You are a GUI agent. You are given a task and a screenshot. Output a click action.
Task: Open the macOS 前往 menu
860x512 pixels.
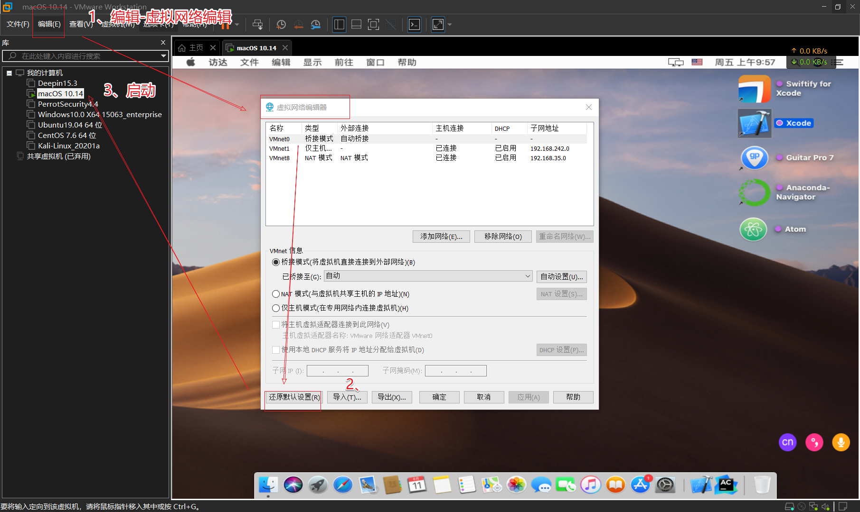coord(344,62)
